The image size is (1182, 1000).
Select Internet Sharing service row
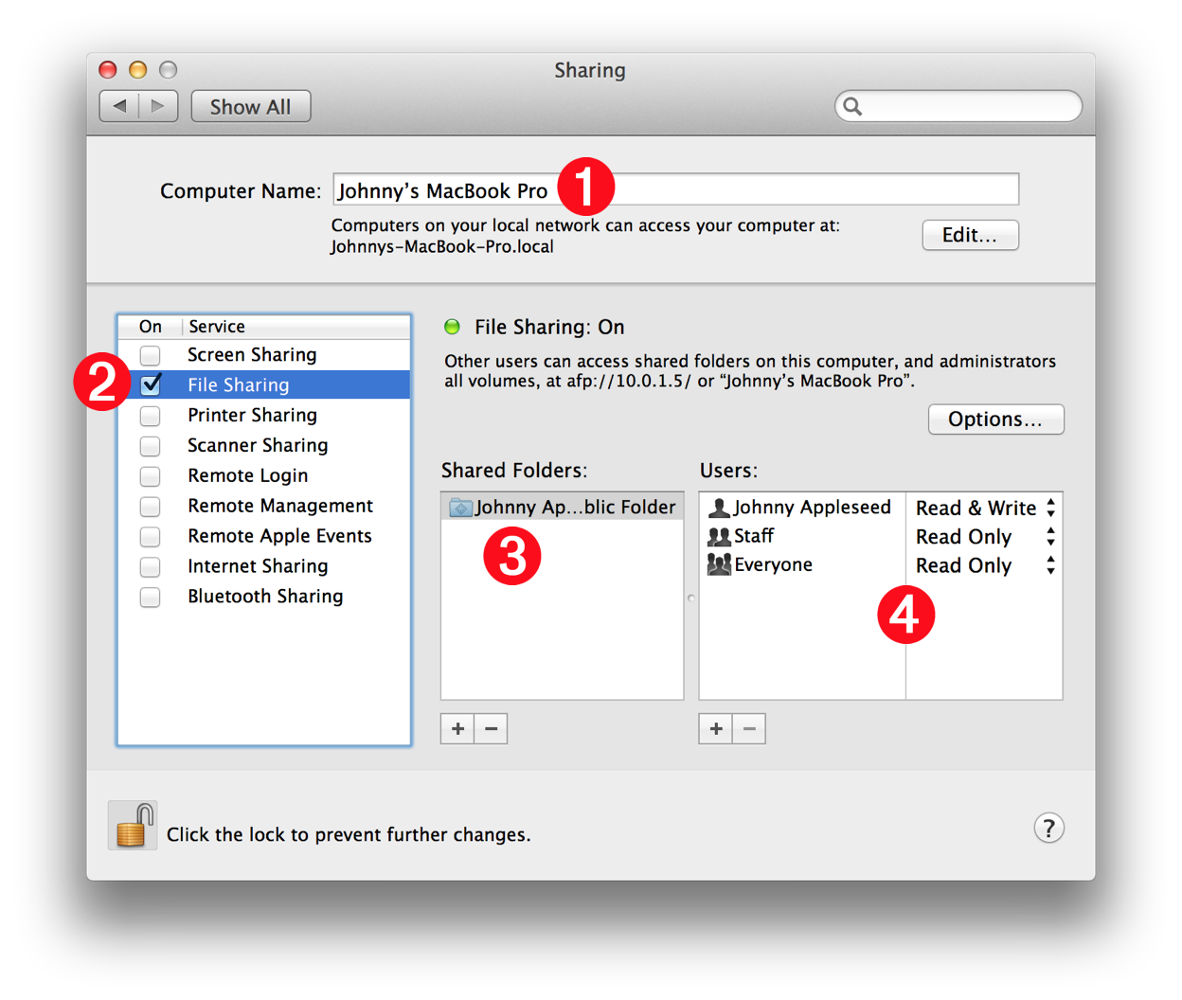click(x=264, y=567)
